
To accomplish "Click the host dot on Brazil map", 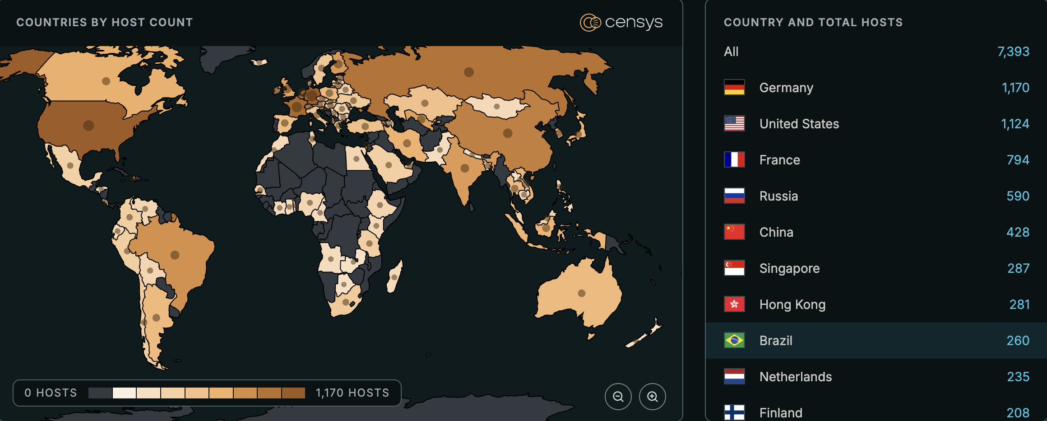I will click(175, 255).
